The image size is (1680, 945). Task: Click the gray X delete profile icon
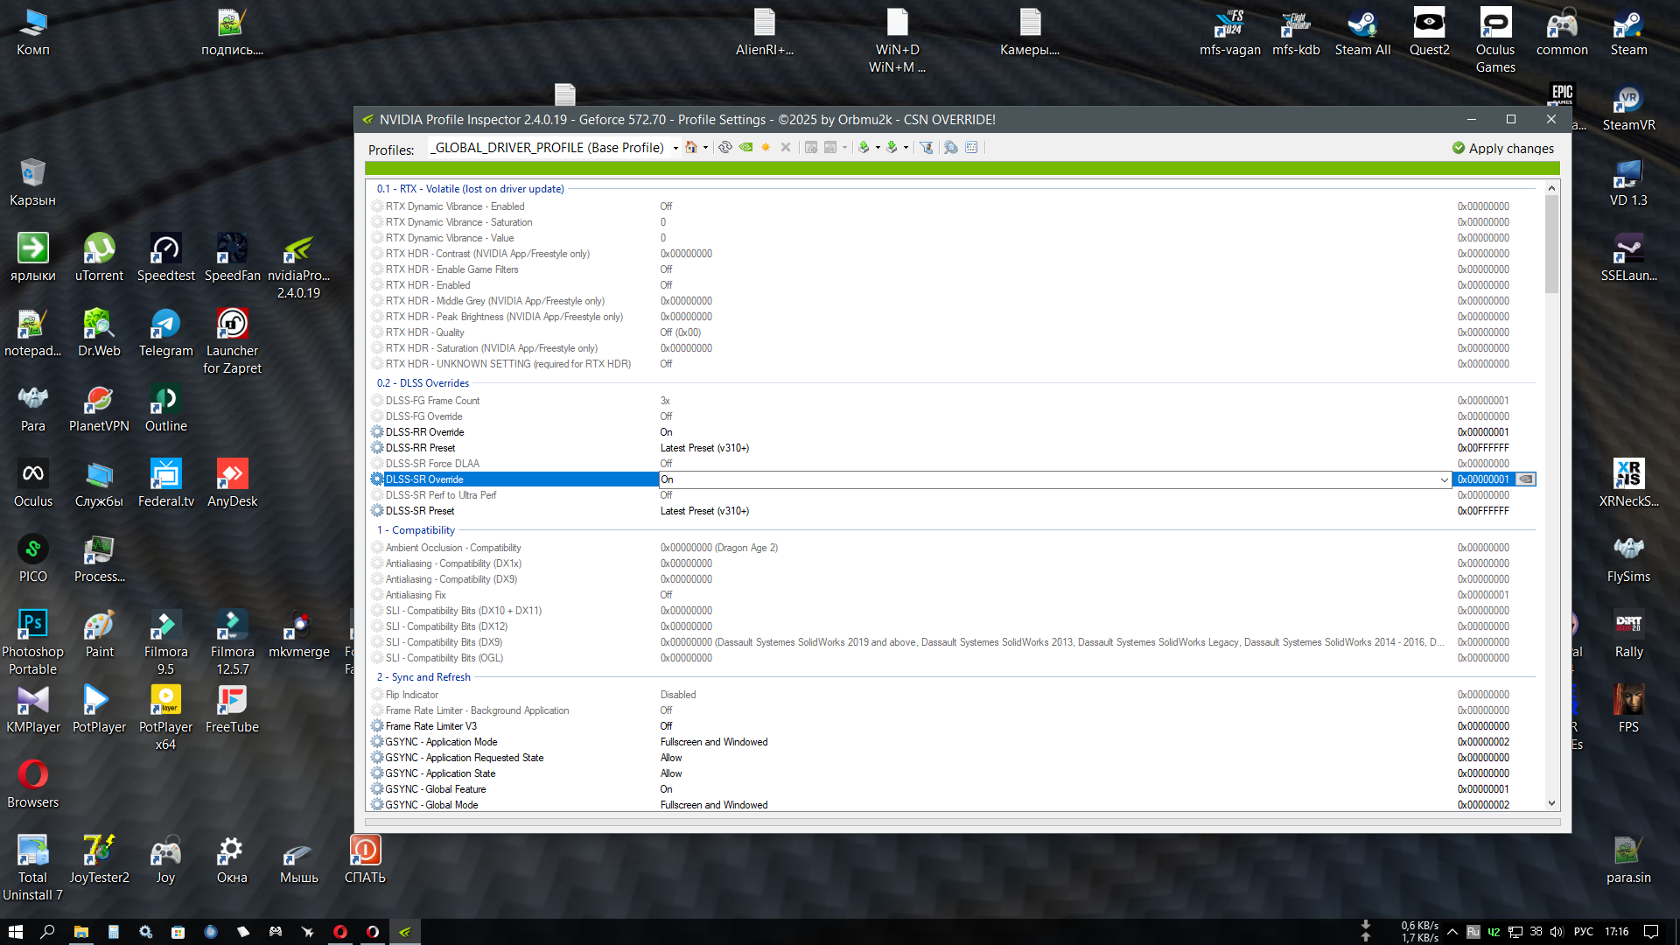point(786,148)
